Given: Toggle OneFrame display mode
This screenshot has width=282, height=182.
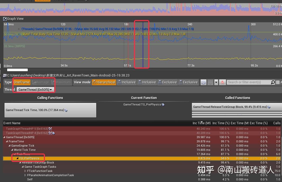Looking at the screenshot, I should (x=21, y=82).
